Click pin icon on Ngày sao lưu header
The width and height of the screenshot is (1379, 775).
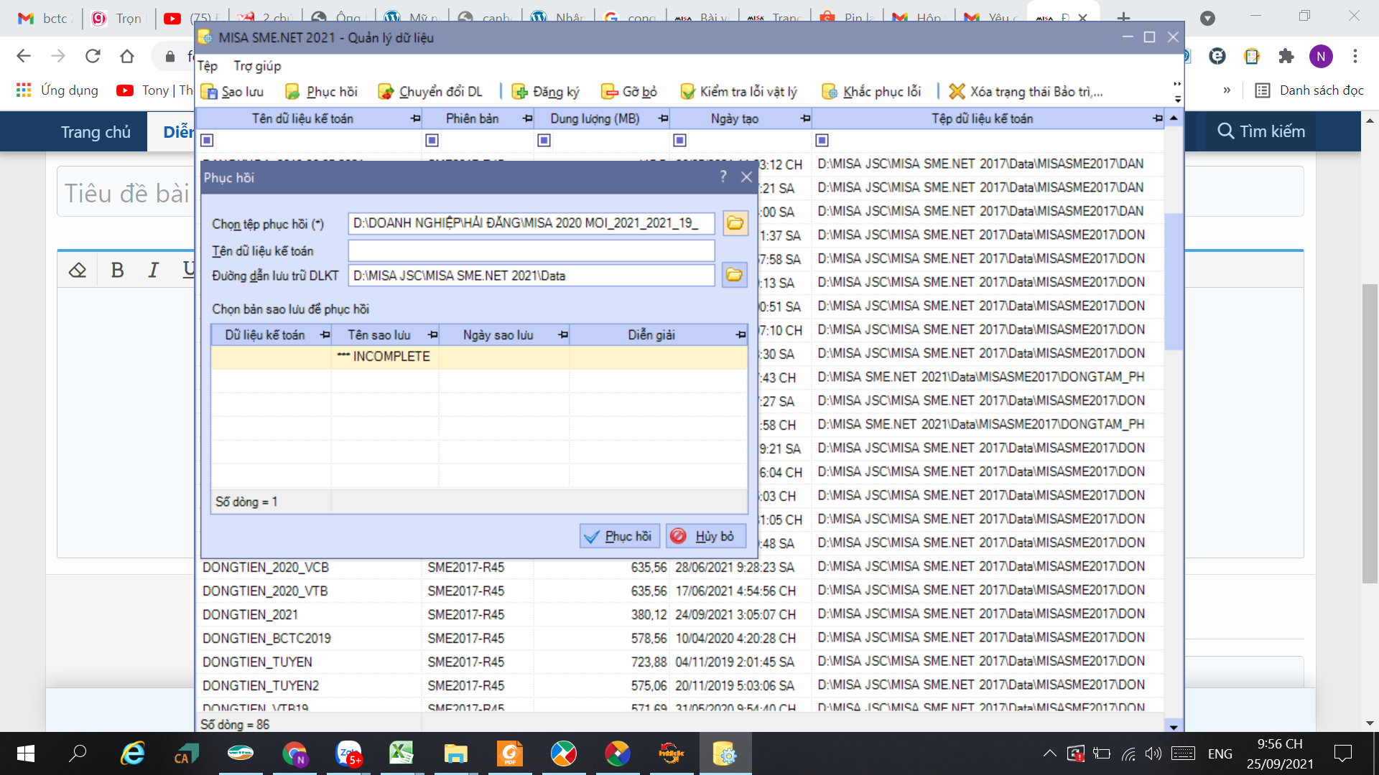coord(563,335)
